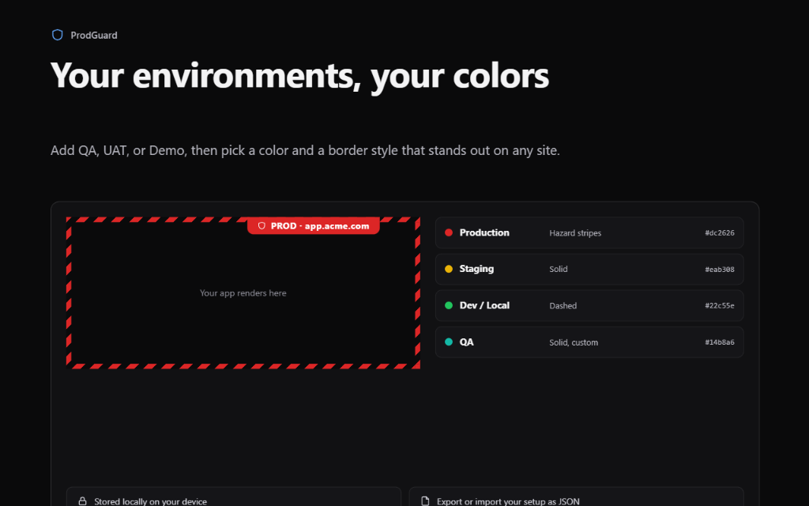
Task: Click the yellow Staging color dot
Action: [449, 269]
